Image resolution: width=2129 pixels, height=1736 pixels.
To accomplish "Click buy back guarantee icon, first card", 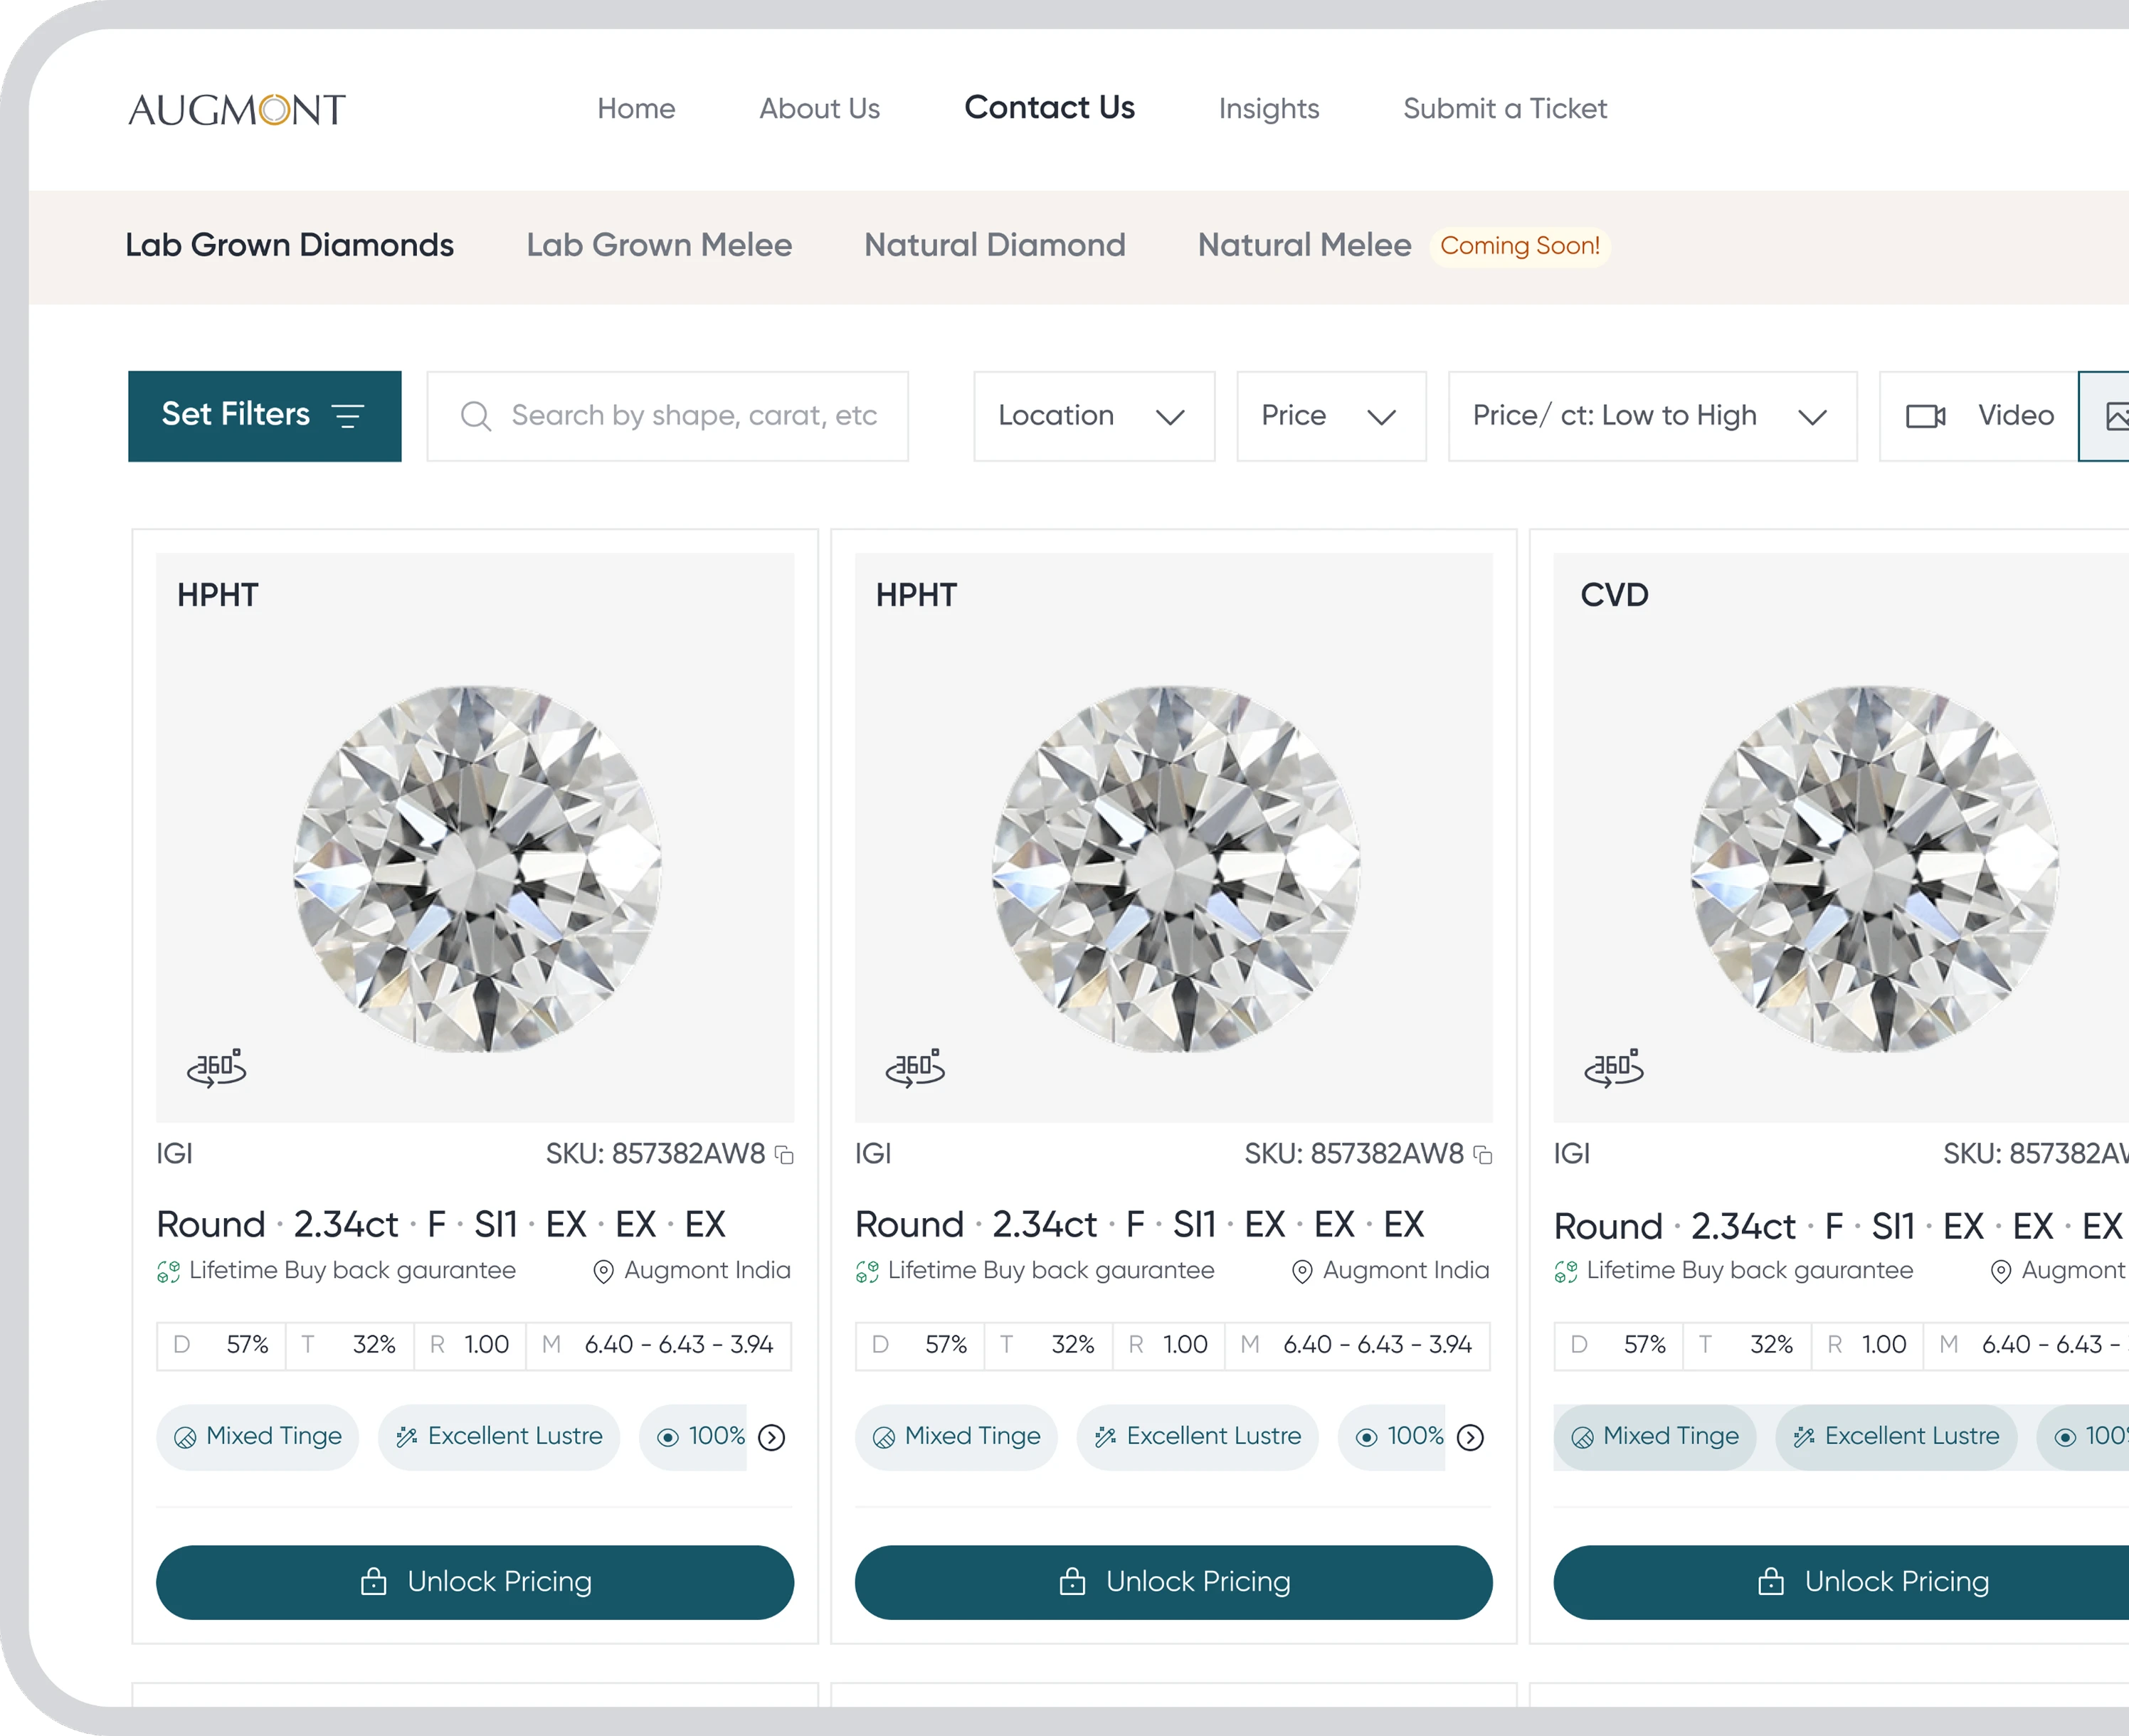I will [168, 1272].
